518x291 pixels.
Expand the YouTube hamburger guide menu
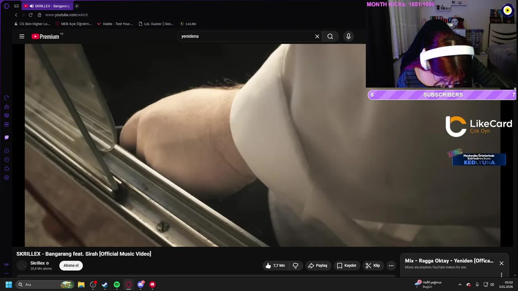pyautogui.click(x=22, y=36)
